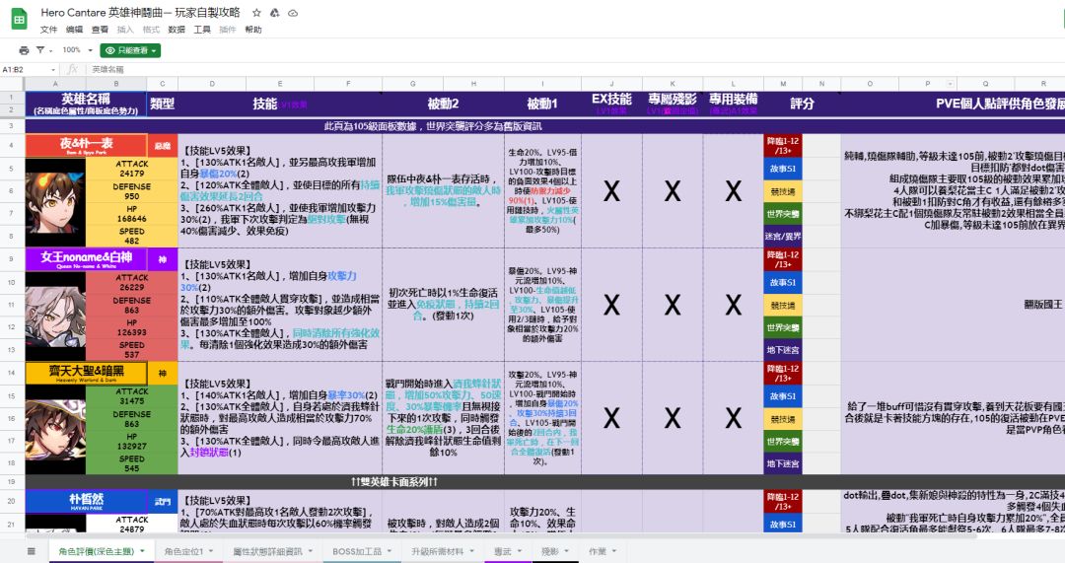Open the 文件 menu
Screen dimensions: 1065x563
click(x=49, y=30)
